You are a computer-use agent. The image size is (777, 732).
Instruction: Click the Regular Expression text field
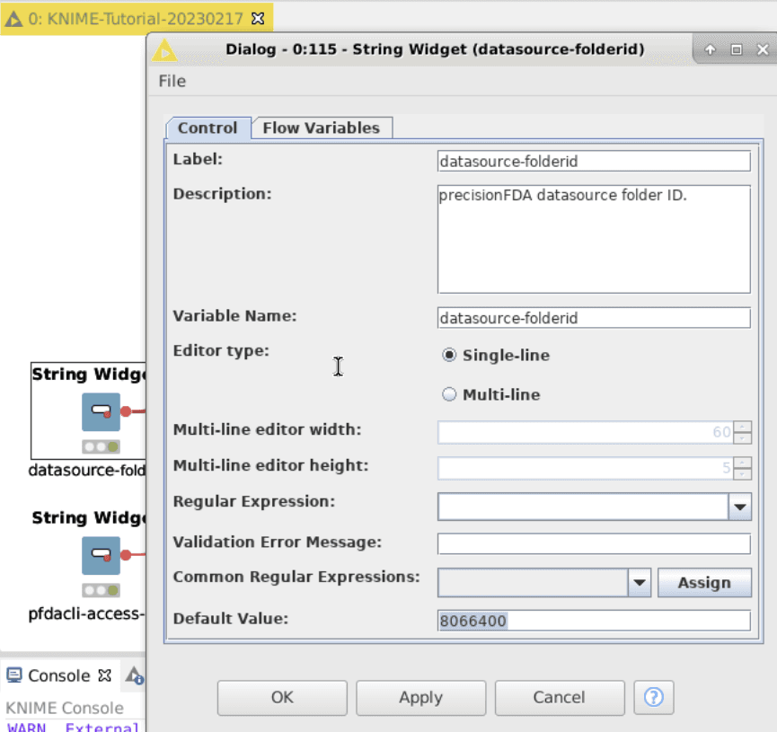[x=583, y=507]
